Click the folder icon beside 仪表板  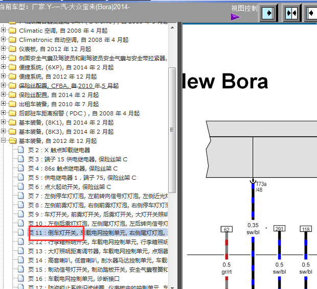(12, 49)
